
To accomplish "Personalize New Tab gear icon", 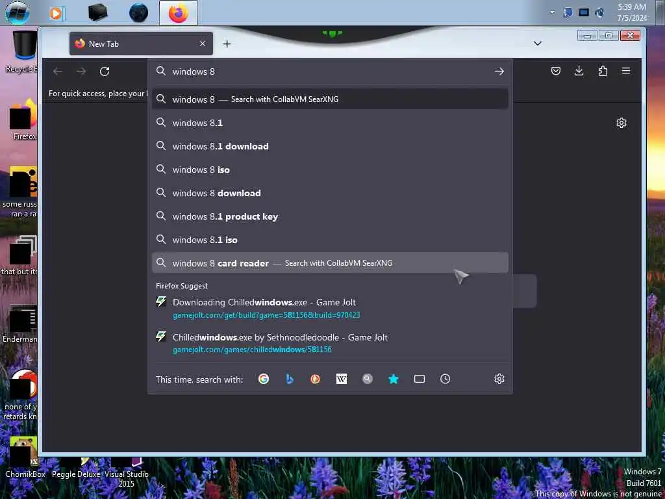I will (621, 123).
